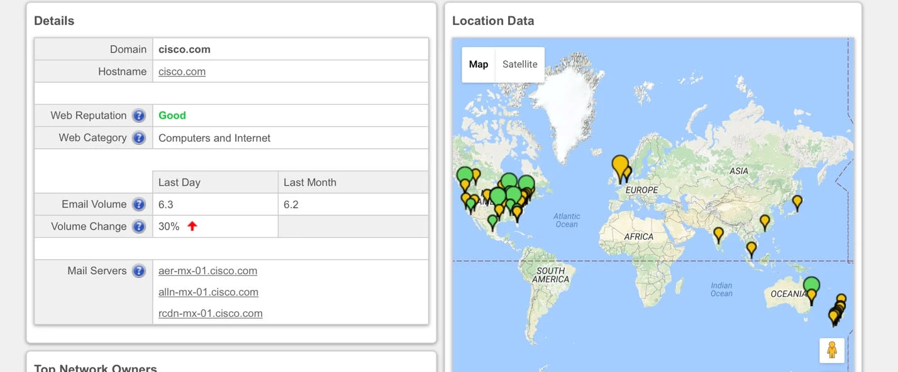Viewport: 898px width, 372px height.
Task: Switch to Satellite map view
Action: 519,65
